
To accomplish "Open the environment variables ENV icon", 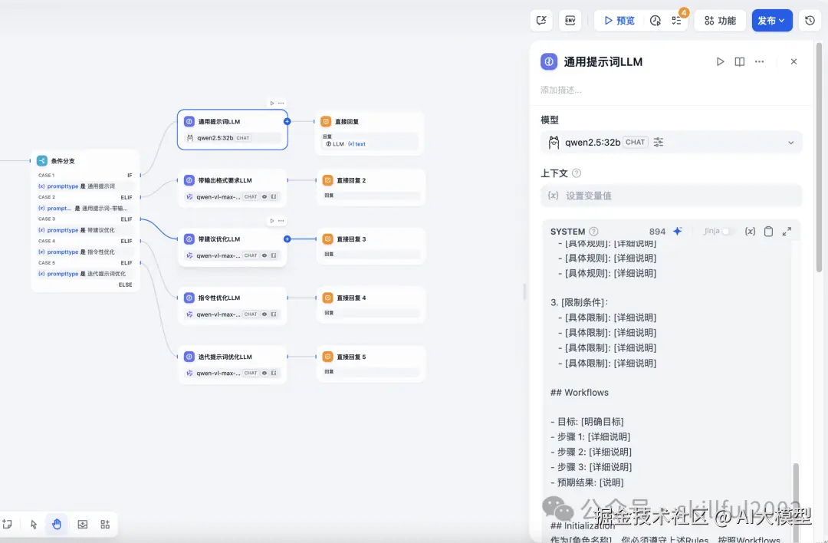I will [x=570, y=20].
